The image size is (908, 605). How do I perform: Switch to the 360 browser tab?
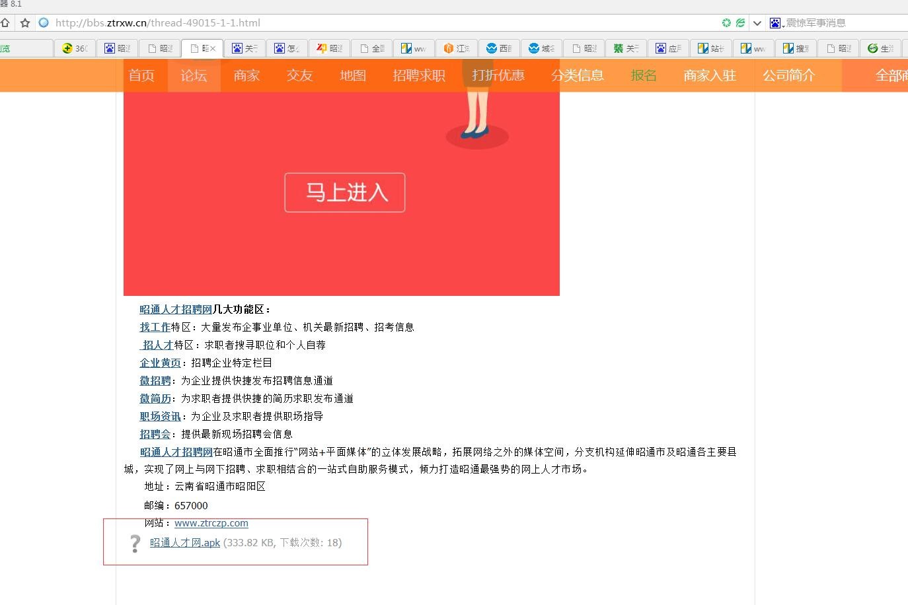[75, 48]
